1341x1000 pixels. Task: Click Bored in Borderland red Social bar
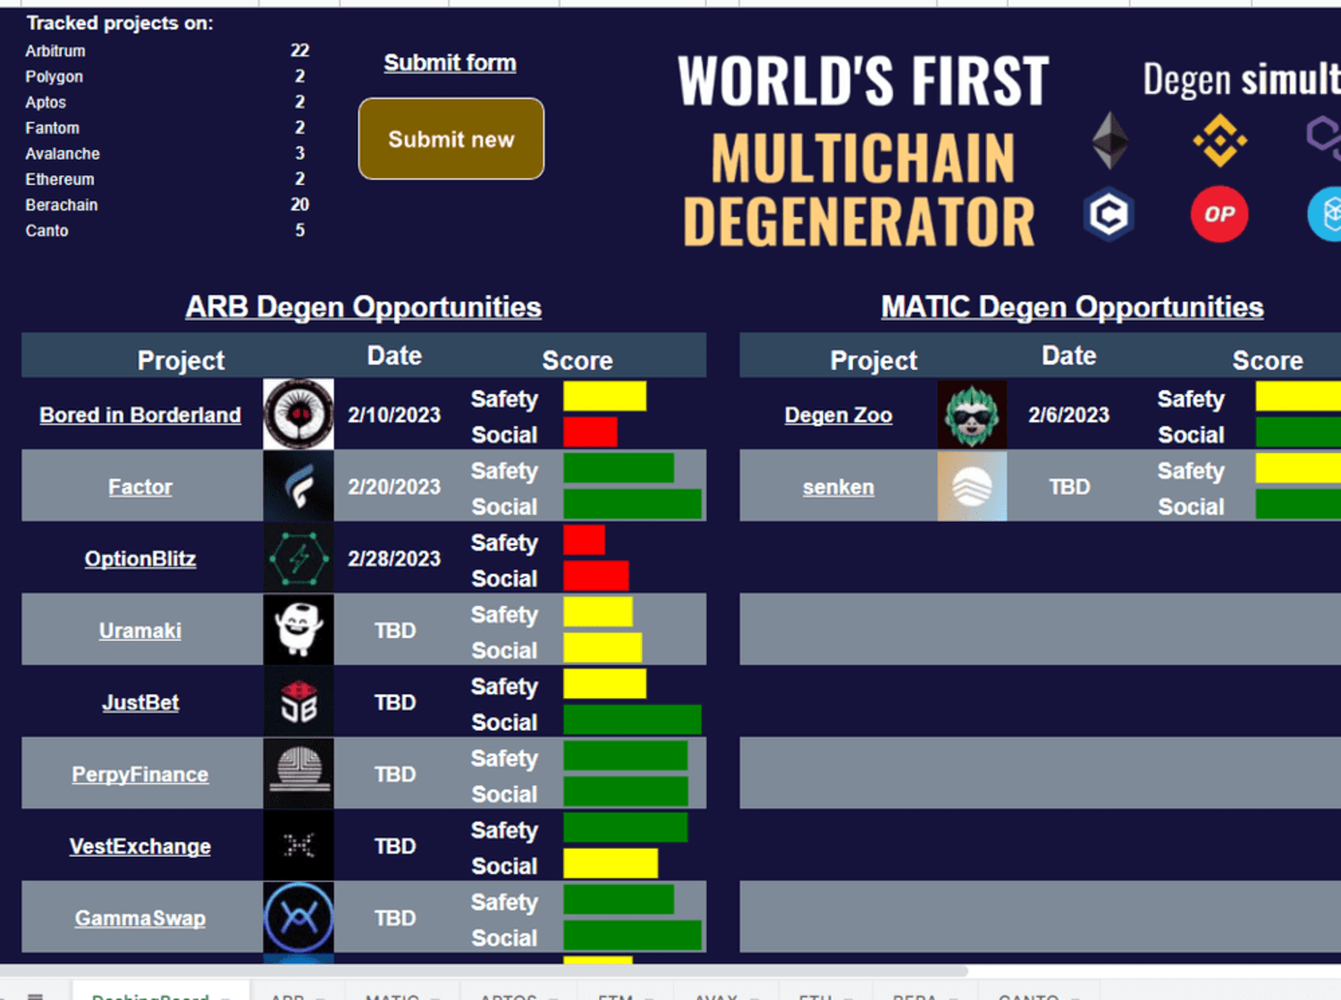click(x=590, y=433)
